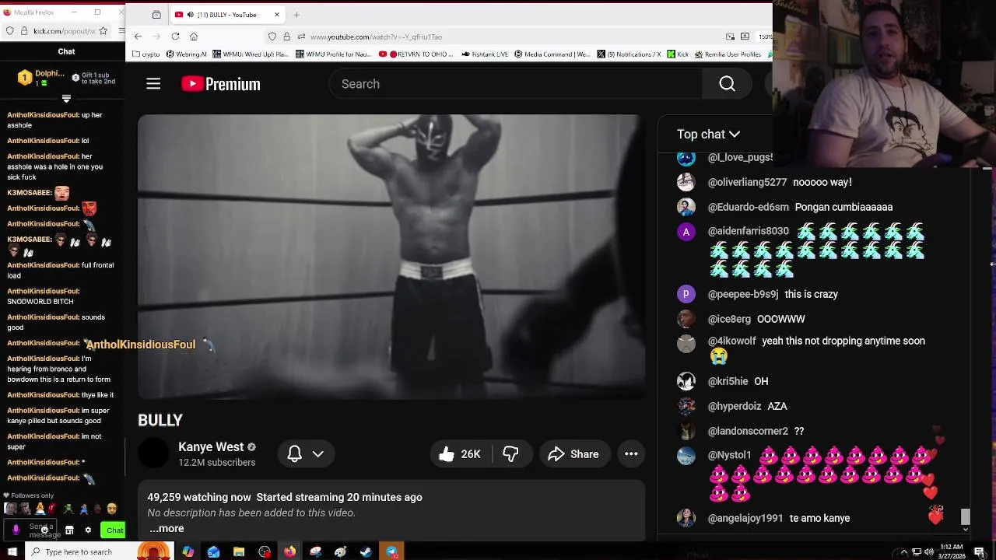The width and height of the screenshot is (996, 560).
Task: Open the Kick bookmark in the toolbar
Action: point(678,54)
